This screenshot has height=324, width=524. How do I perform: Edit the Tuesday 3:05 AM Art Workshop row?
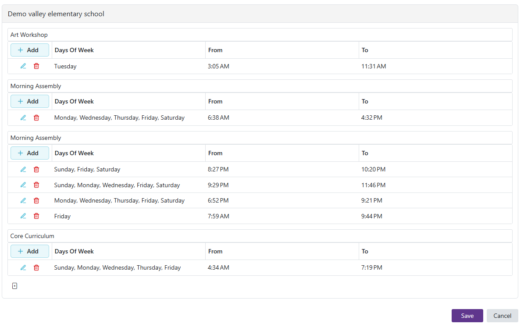coord(23,66)
